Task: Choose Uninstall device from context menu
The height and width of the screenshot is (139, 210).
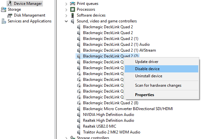Action: click(x=161, y=76)
